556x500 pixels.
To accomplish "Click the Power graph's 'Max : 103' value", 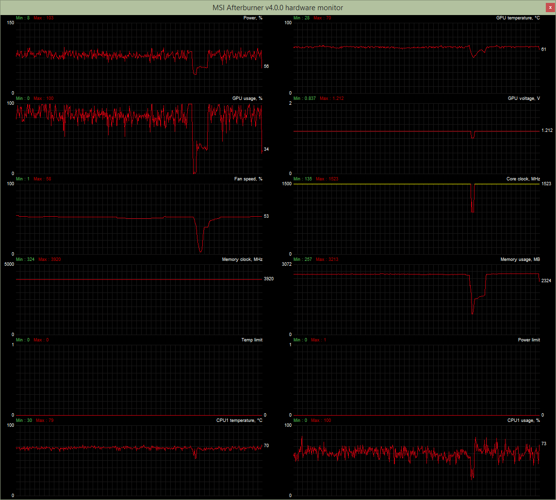I will (x=44, y=18).
